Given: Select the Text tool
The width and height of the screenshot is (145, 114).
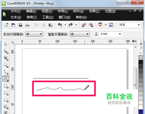Looking at the screenshot, I should coord(6,113).
